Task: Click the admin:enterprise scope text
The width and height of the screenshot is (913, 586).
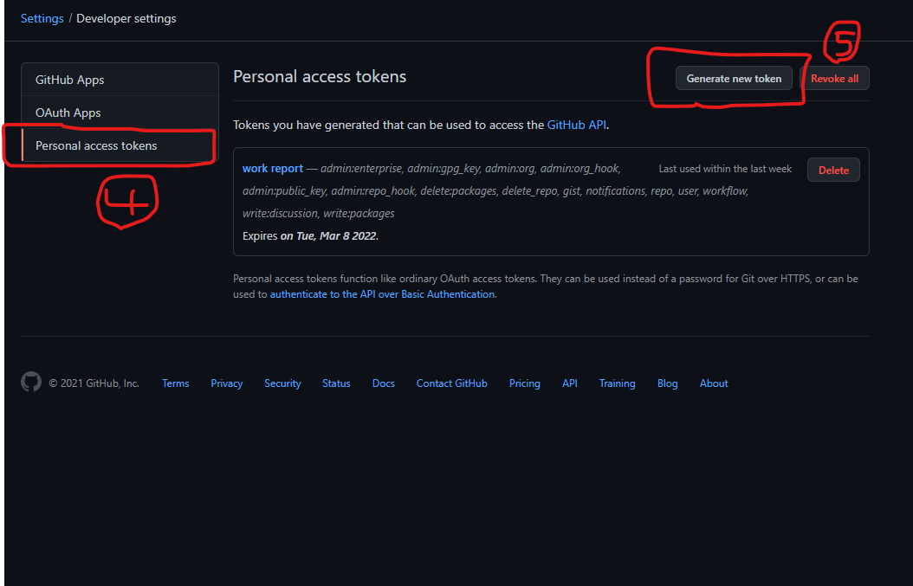Action: (361, 169)
